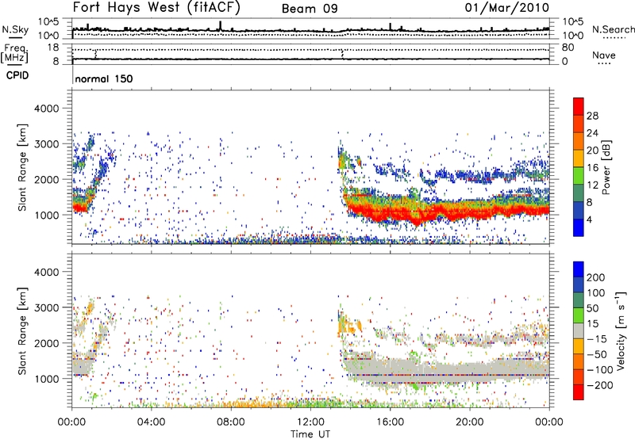
Task: Click the velocity panel 'Slant Range [km]' label
Action: click(x=22, y=330)
